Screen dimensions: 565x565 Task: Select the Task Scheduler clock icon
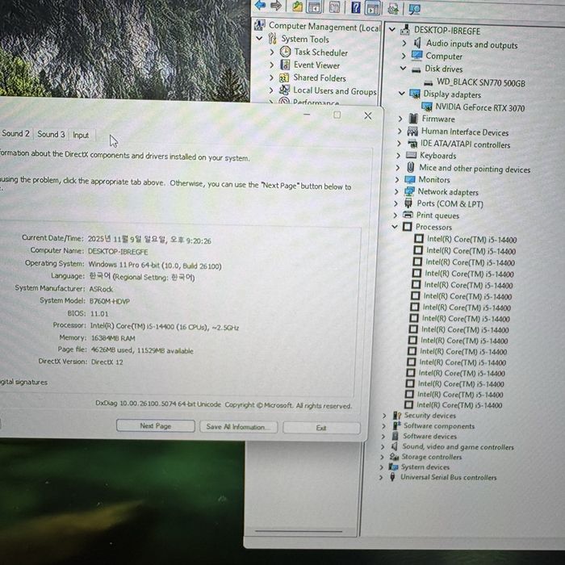tap(285, 52)
